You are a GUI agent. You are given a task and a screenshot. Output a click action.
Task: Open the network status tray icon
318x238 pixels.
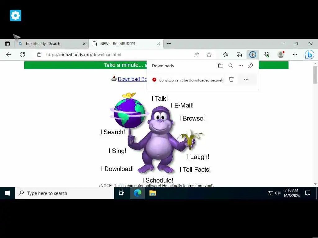point(270,193)
